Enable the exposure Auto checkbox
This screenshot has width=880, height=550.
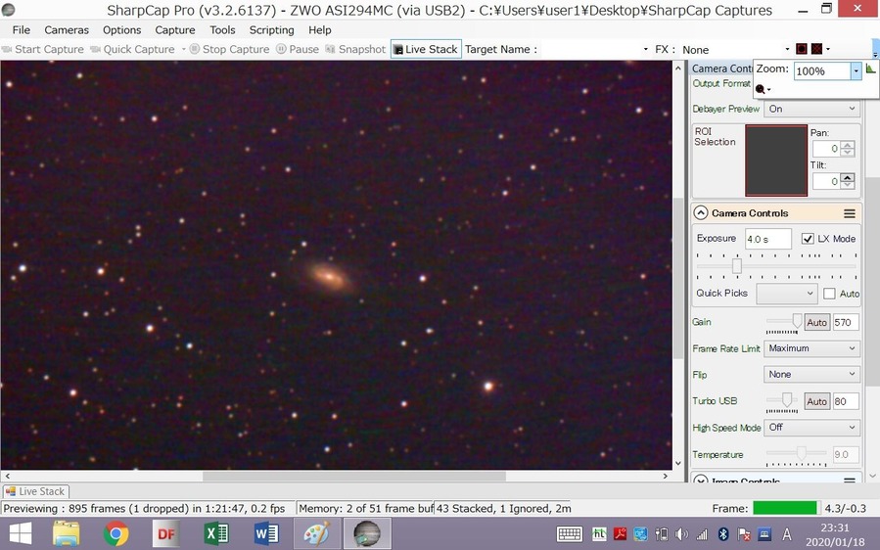tap(829, 294)
